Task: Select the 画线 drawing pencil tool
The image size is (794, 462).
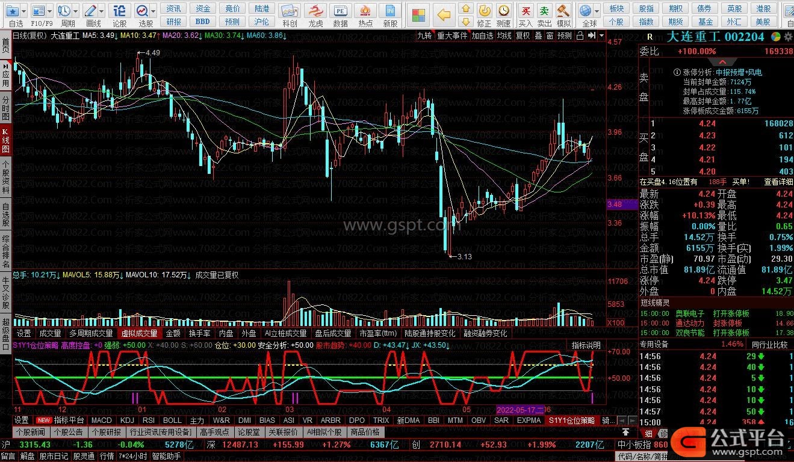Action: point(90,10)
